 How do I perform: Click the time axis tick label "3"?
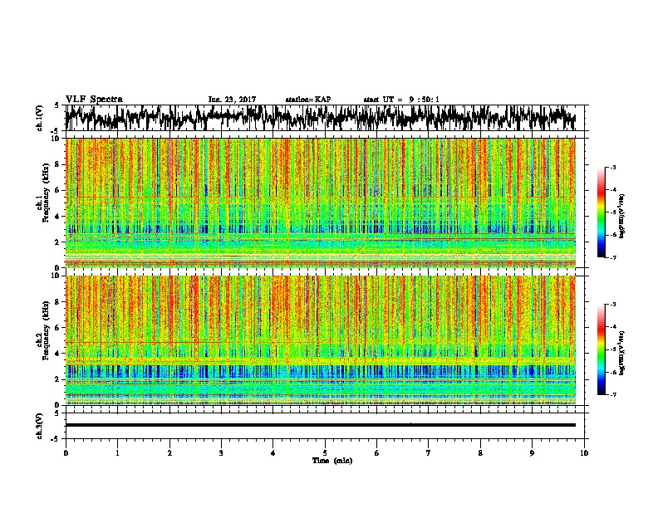tap(221, 453)
